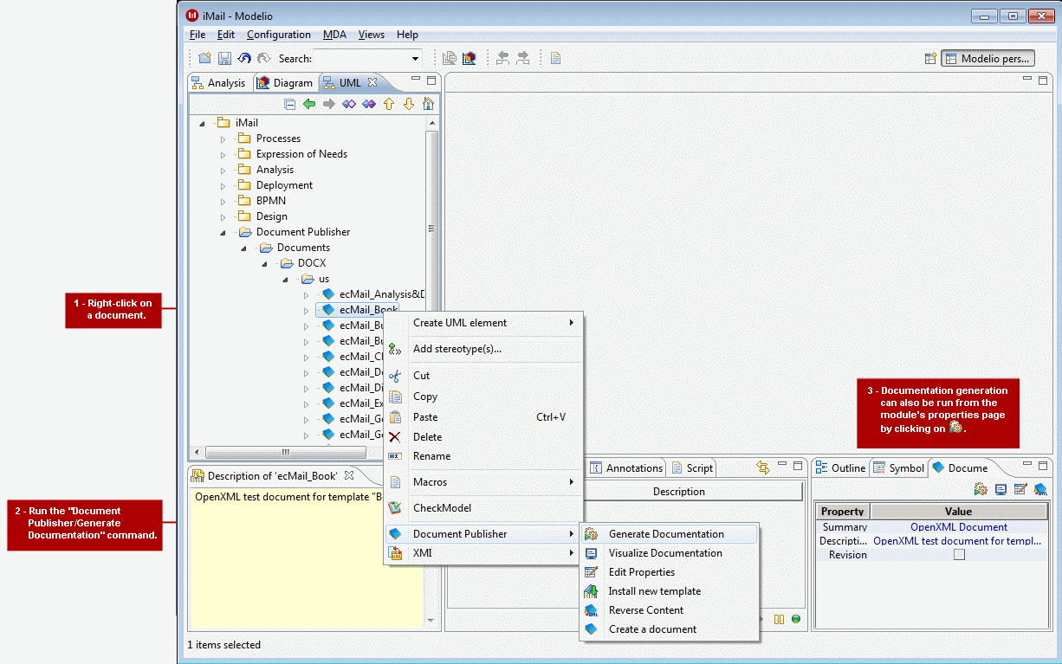The width and height of the screenshot is (1062, 664).
Task: Click the diagram cube icon in the main toolbar
Action: point(469,58)
